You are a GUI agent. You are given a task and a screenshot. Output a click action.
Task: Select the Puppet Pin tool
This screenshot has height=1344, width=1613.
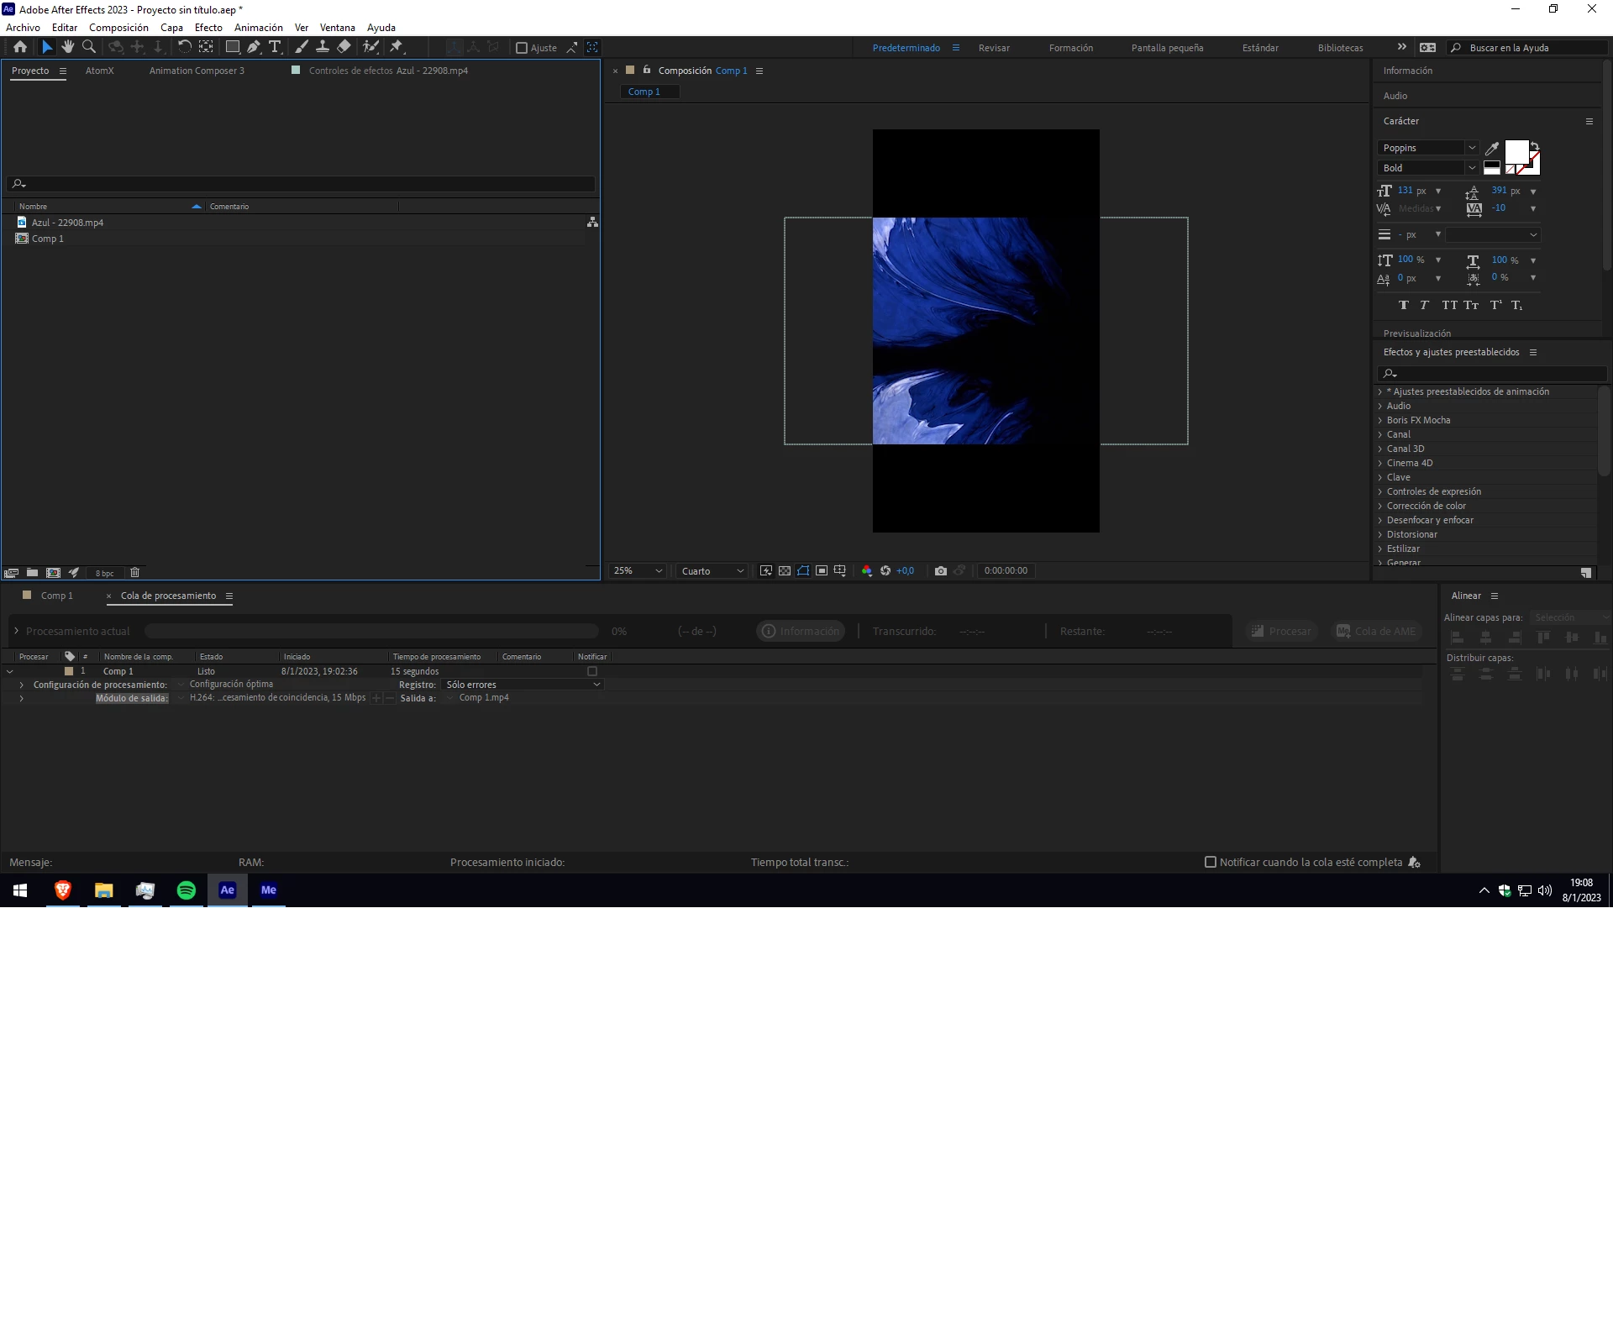click(x=397, y=47)
